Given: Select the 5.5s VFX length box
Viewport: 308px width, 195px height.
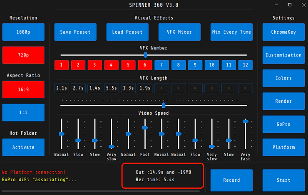Looking at the screenshot, I should click(x=112, y=88).
